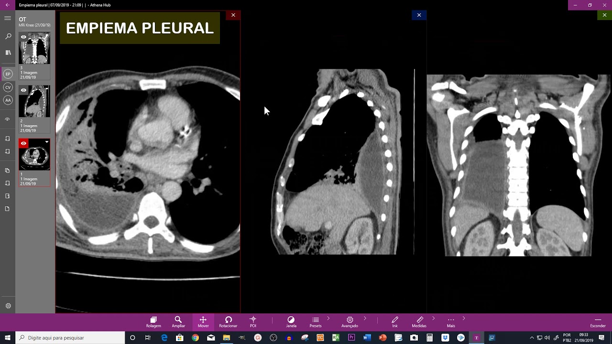Viewport: 612px width, 344px height.
Task: Open Calculator from taskbar
Action: click(429, 338)
